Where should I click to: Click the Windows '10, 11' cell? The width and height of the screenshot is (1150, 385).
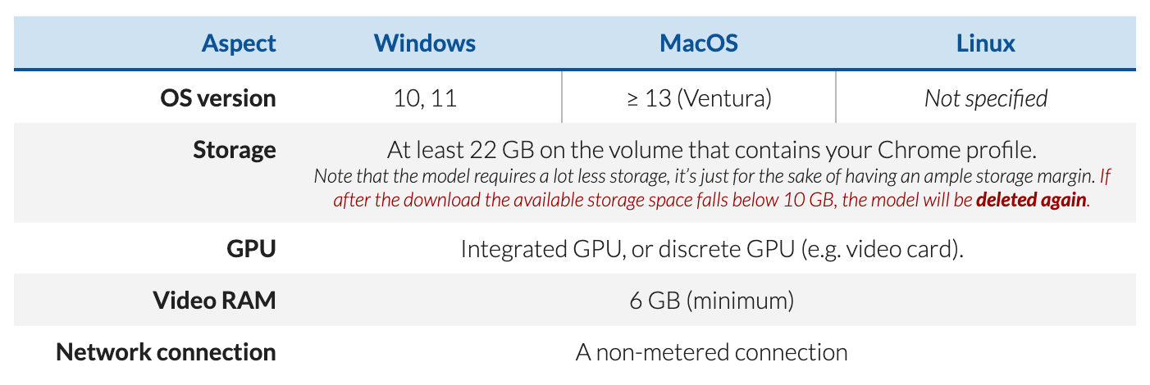pos(425,98)
